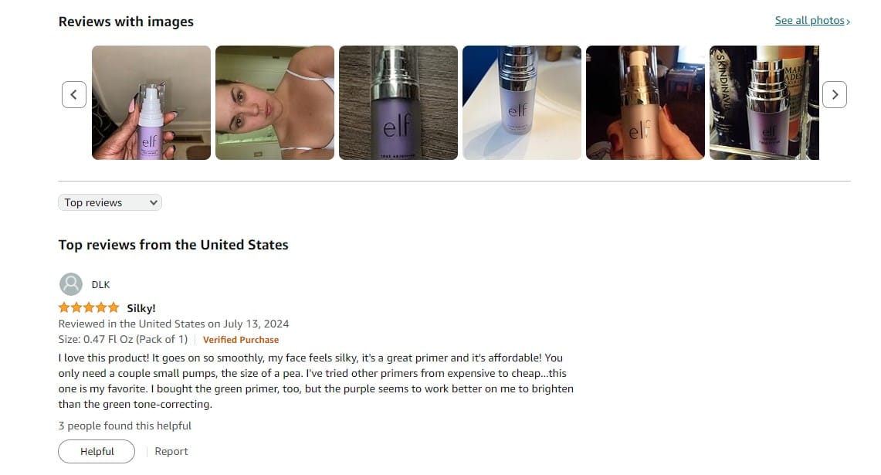Click the Verified Purchase label
Screen dimensions: 881x475
pos(240,340)
